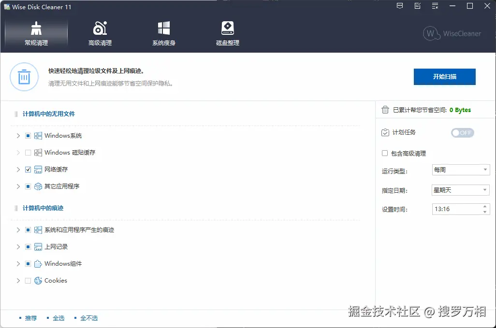Select the 网络缓存 label

[56, 170]
